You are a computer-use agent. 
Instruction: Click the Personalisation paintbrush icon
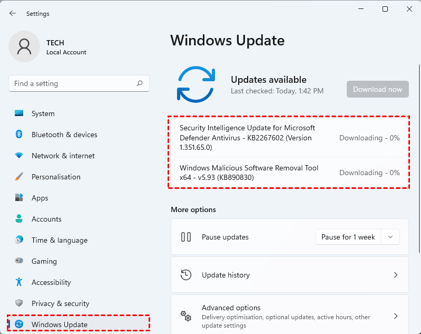pos(19,177)
